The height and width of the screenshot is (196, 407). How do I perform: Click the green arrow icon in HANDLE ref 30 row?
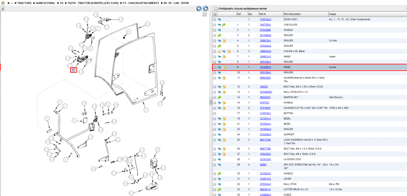(x=219, y=174)
